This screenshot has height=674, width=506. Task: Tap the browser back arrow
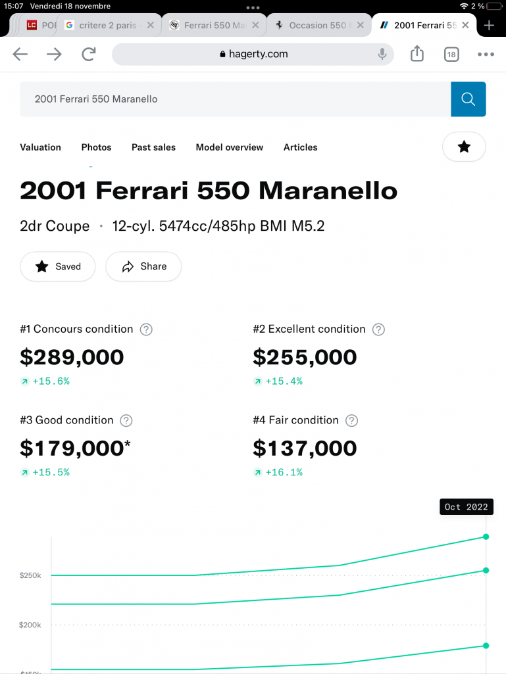point(20,54)
